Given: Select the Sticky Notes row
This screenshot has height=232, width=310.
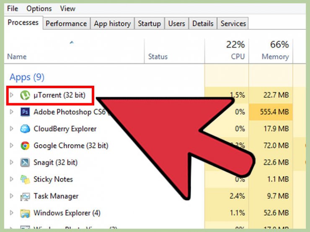Looking at the screenshot, I should coord(155,179).
